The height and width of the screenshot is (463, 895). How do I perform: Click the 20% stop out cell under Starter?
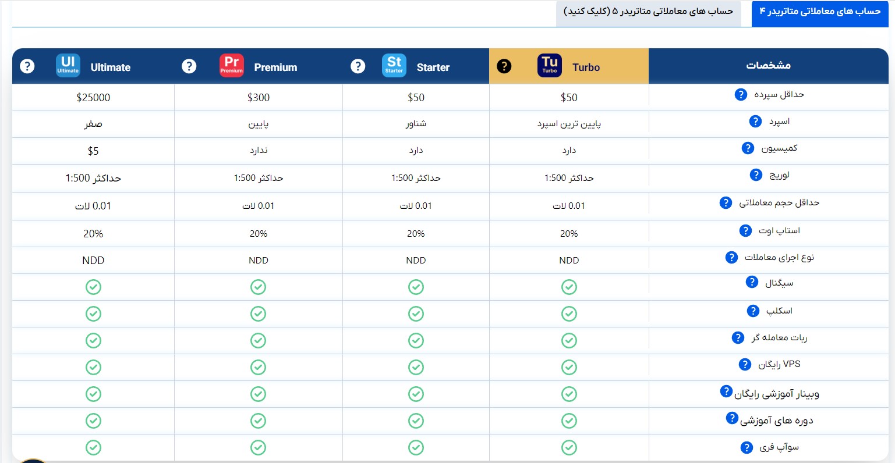[x=416, y=234]
